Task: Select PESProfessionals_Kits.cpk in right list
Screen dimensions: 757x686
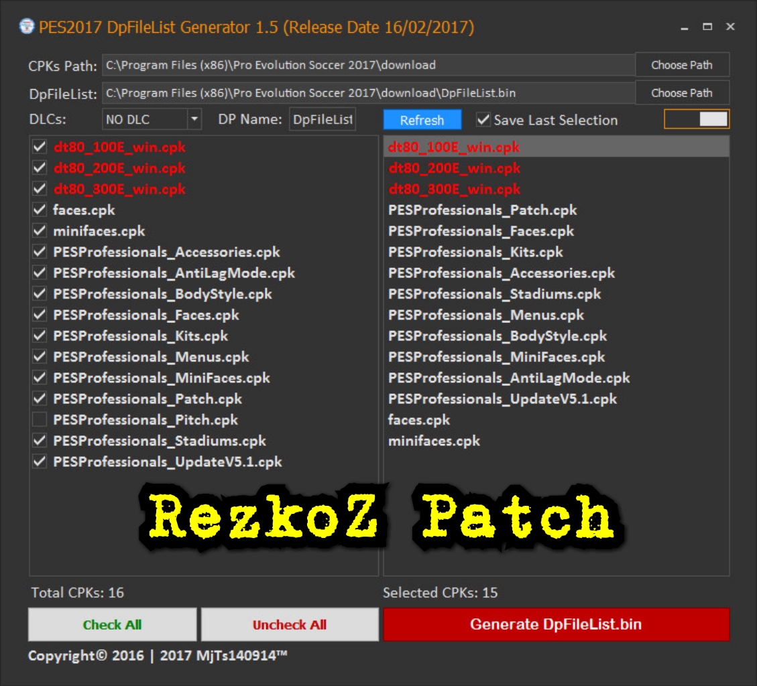Action: pyautogui.click(x=556, y=252)
